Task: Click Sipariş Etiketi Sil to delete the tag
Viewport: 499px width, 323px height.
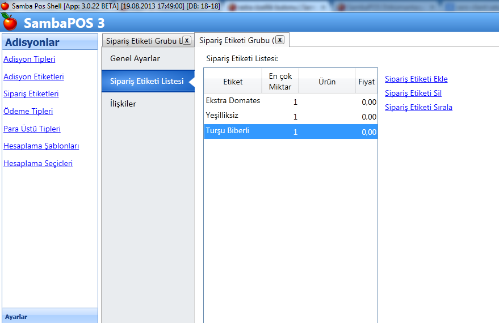Action: 413,93
